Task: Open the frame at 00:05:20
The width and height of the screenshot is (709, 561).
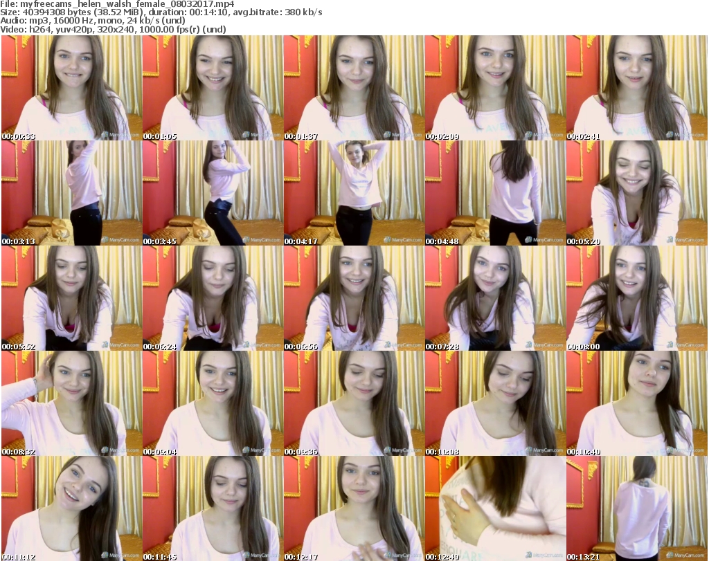Action: click(637, 193)
